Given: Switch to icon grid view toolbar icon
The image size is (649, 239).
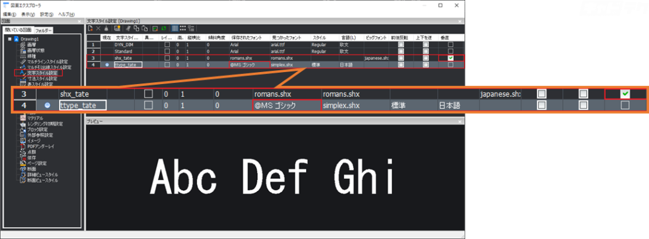Looking at the screenshot, I should [x=183, y=28].
